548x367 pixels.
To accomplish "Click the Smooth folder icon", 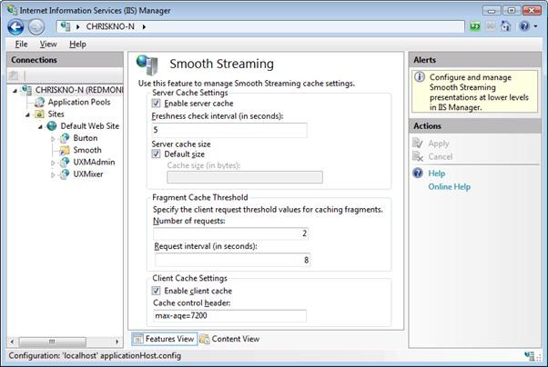I will 65,151.
